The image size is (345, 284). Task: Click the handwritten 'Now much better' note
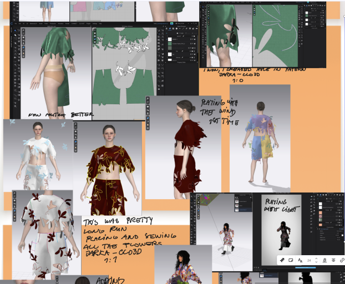61,114
